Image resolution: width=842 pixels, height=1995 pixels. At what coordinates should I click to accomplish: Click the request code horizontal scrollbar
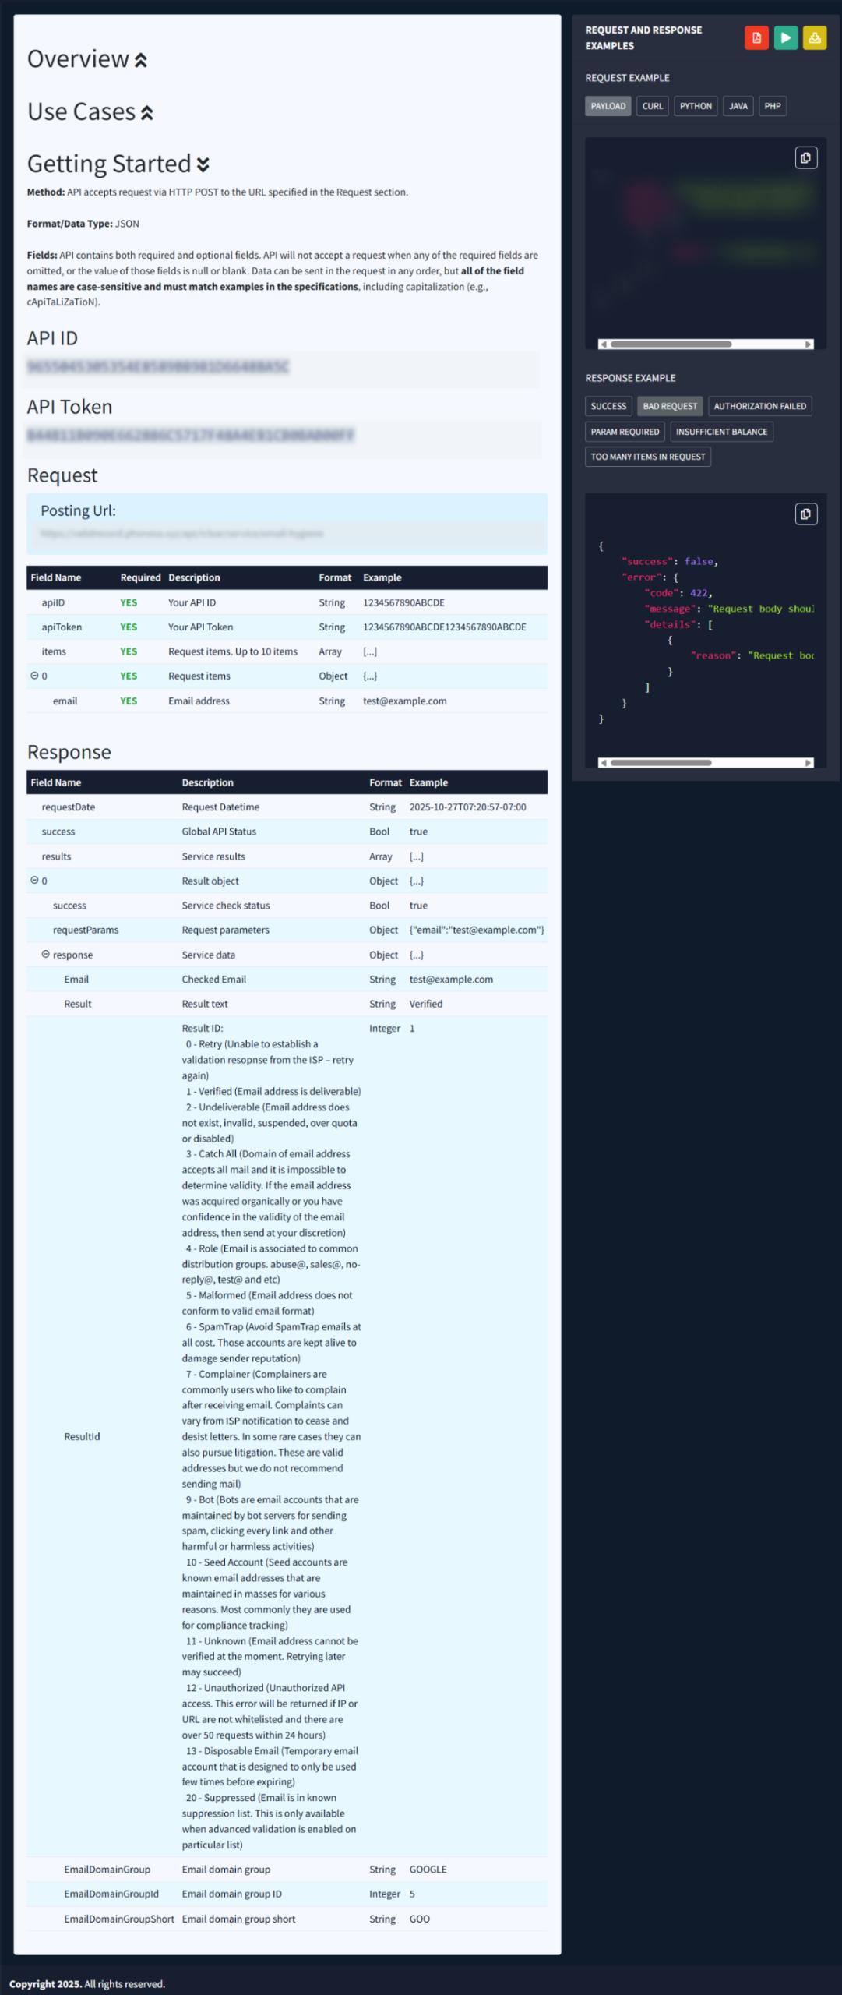coord(670,344)
